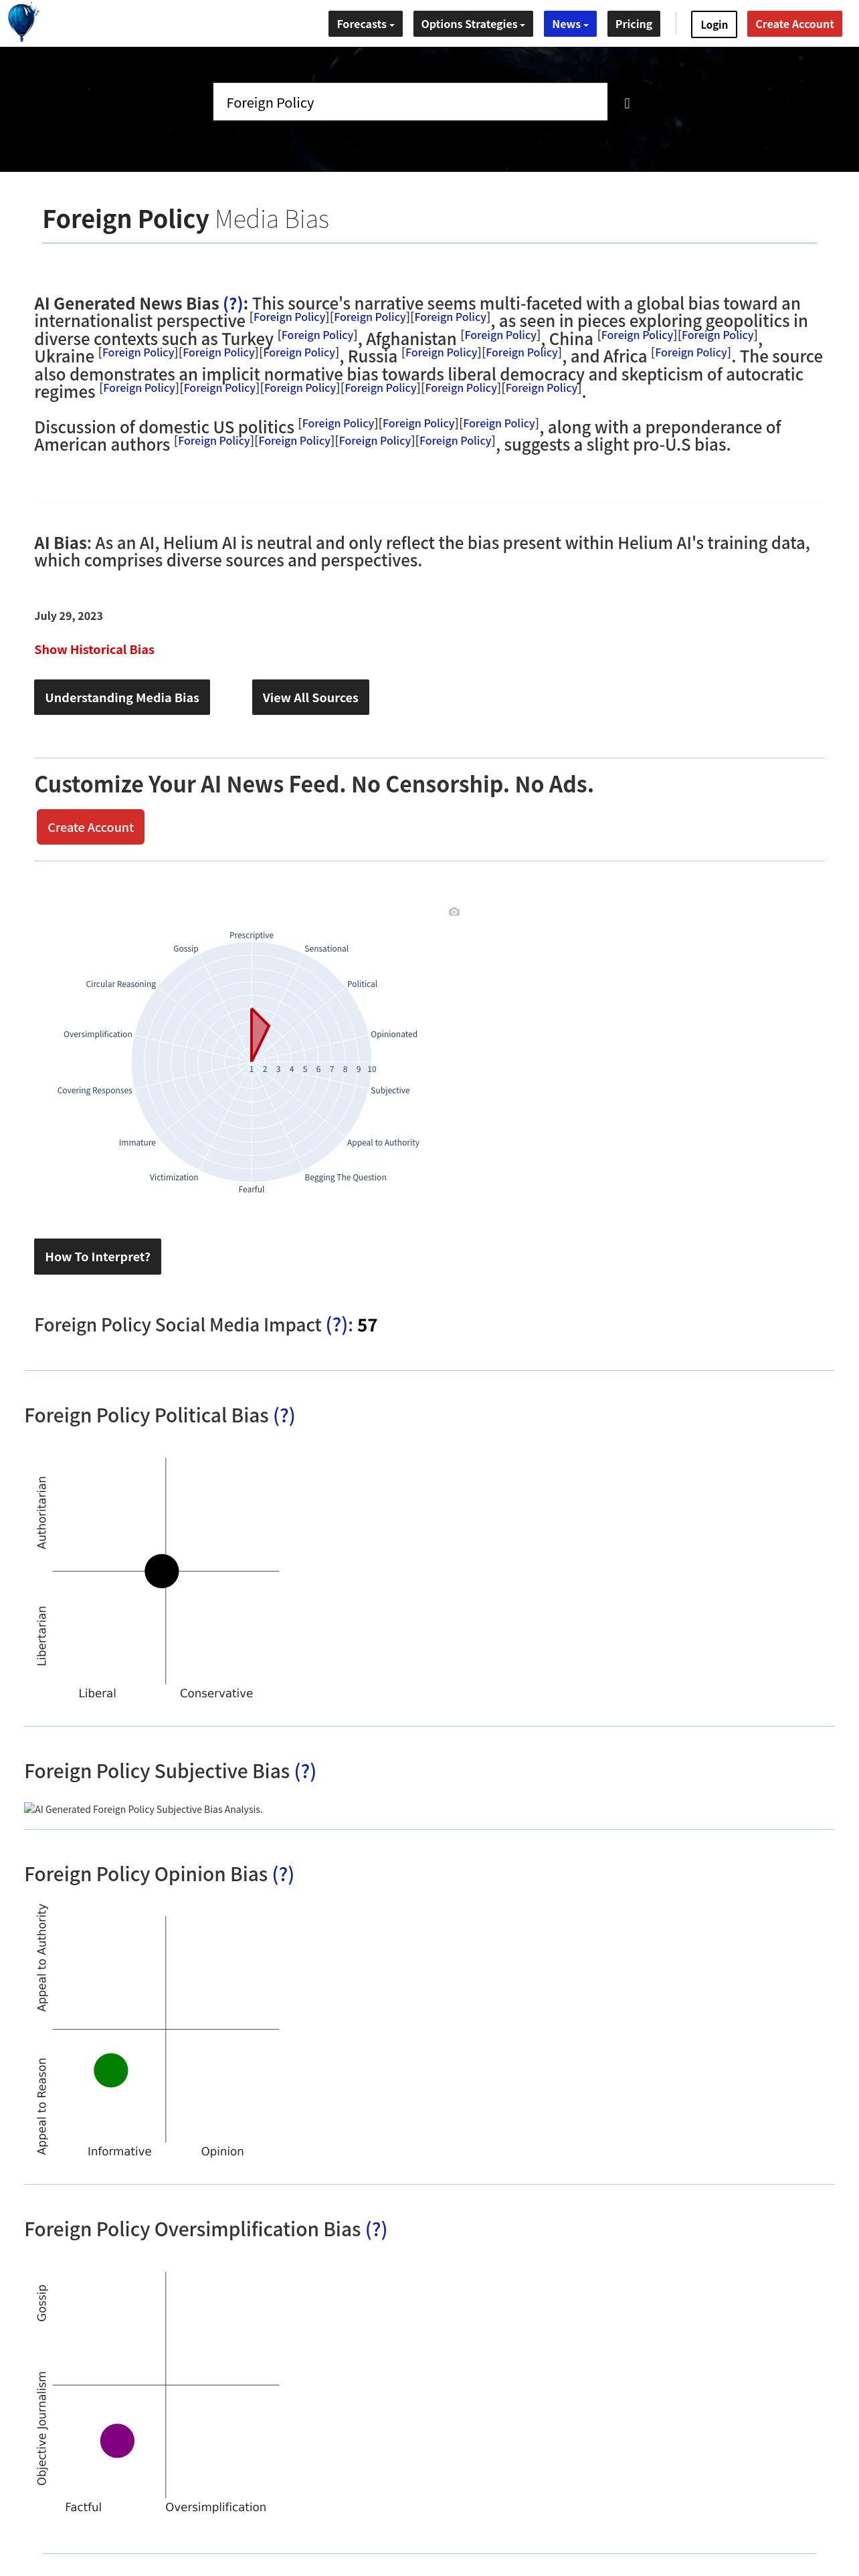The height and width of the screenshot is (2576, 859).
Task: Click the help icon beside Social Media Impact
Action: 337,1325
